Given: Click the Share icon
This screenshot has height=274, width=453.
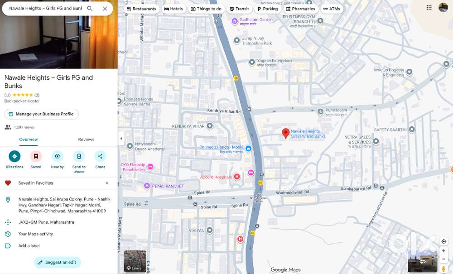Looking at the screenshot, I should point(100,156).
